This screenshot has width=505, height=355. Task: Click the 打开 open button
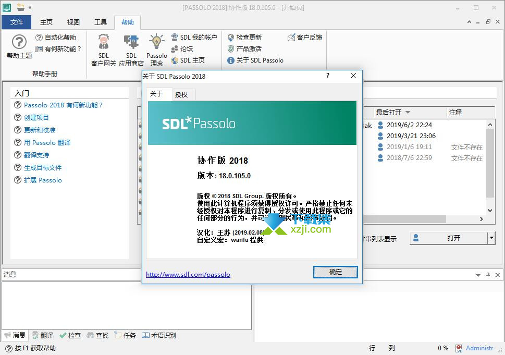(x=449, y=238)
